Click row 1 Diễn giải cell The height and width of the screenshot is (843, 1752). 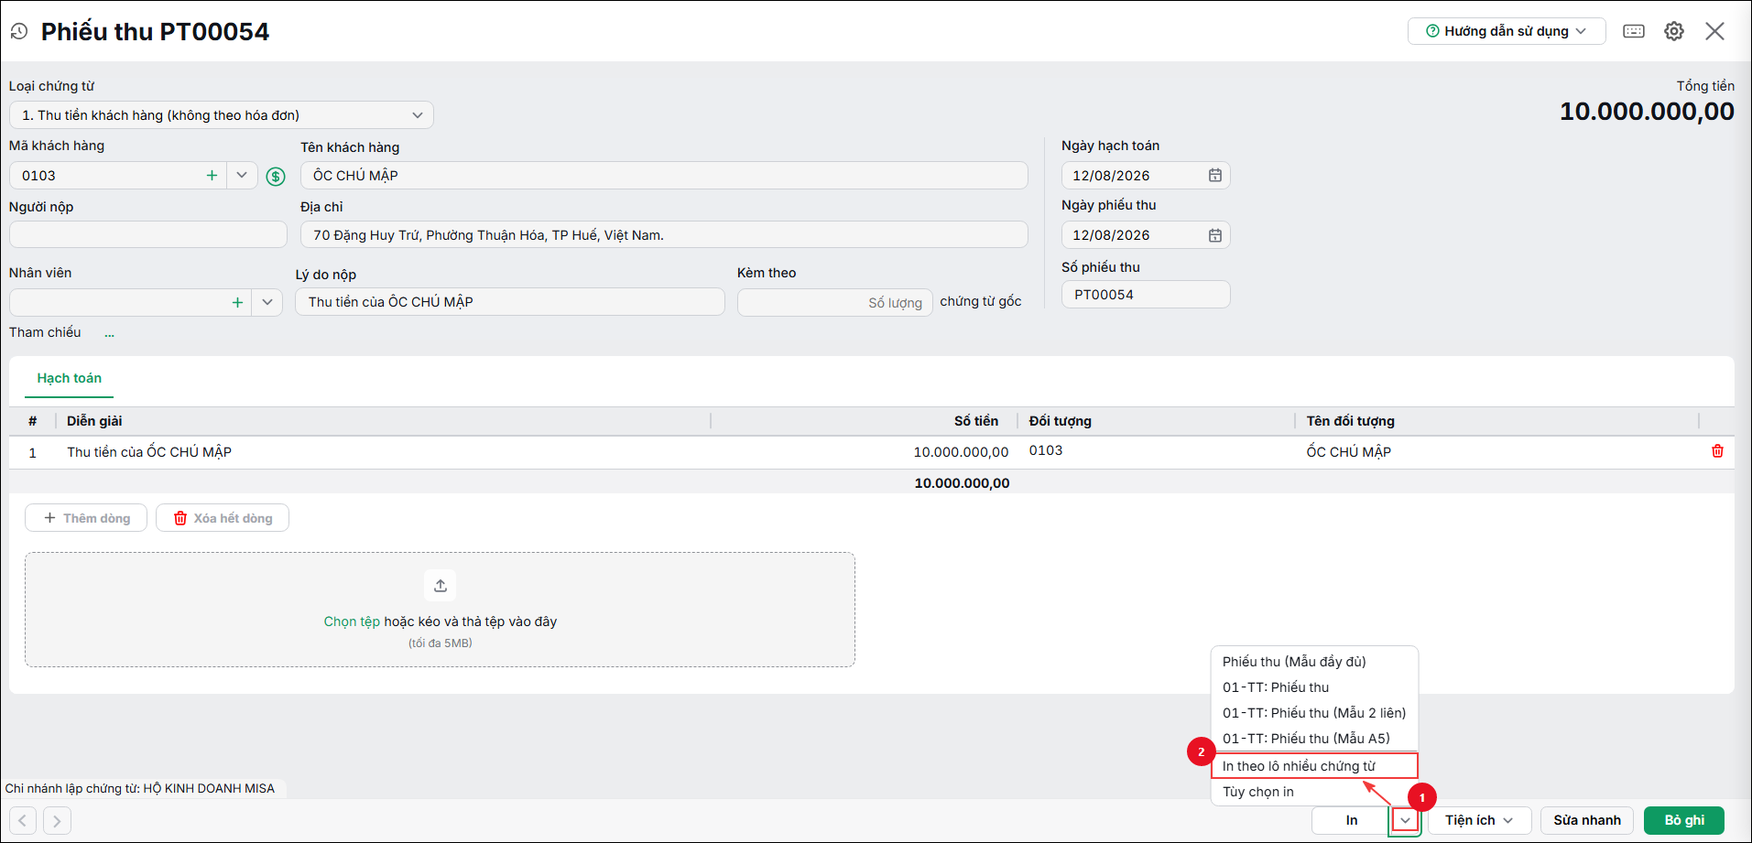pos(383,452)
